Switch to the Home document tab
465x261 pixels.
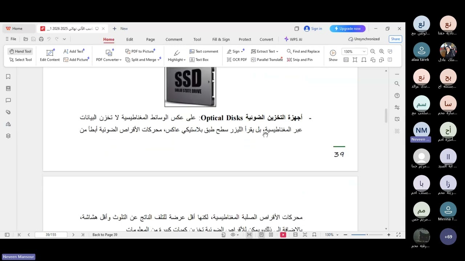pyautogui.click(x=17, y=29)
